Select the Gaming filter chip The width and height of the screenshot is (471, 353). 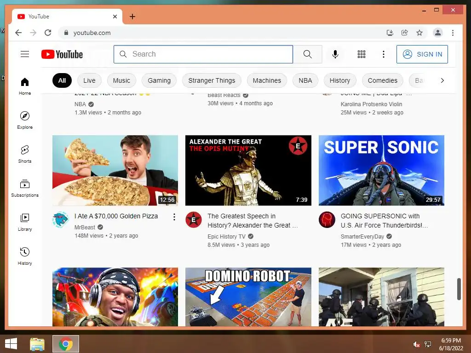(x=159, y=80)
